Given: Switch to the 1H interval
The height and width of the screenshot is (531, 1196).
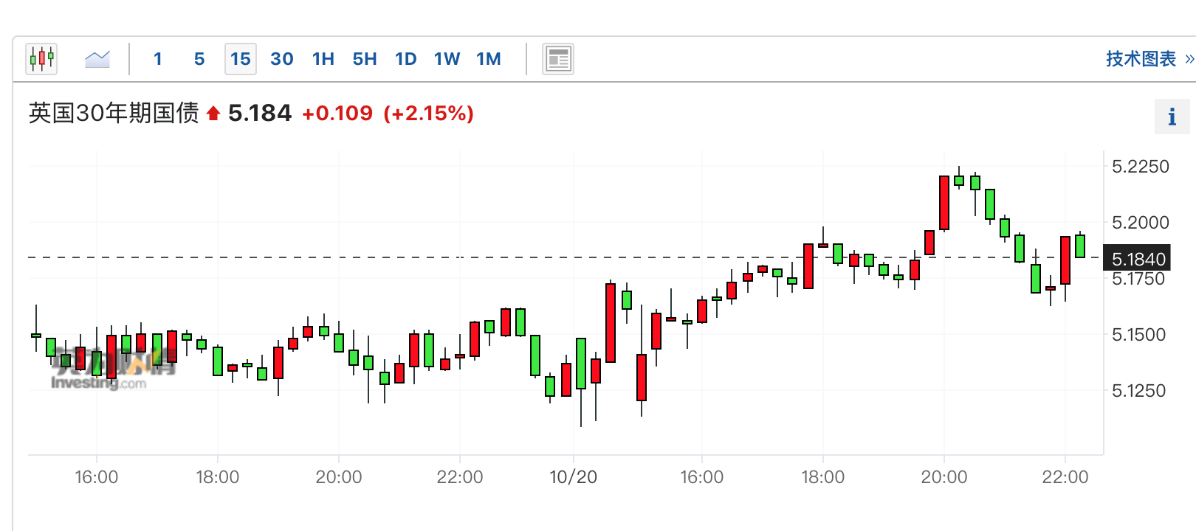Looking at the screenshot, I should pyautogui.click(x=323, y=59).
